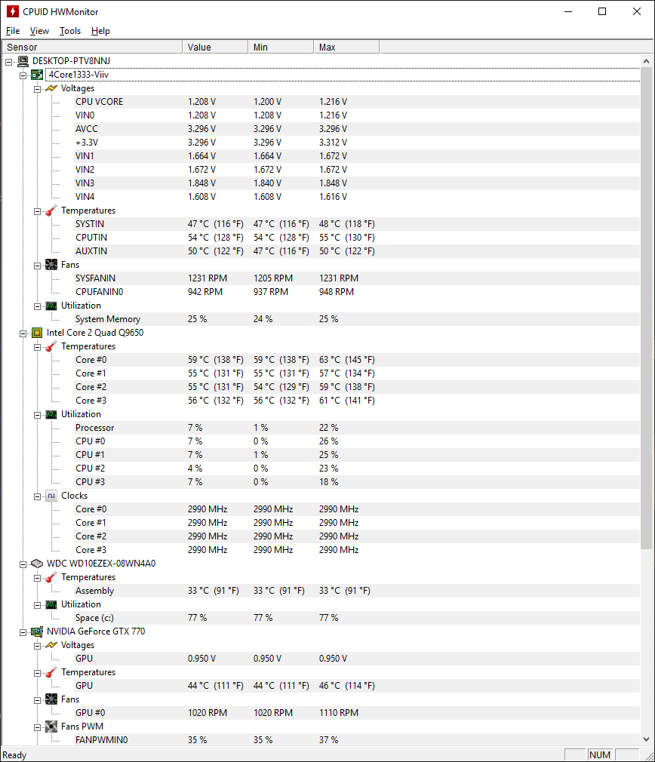This screenshot has height=762, width=655.
Task: Click the Voltages icon under 4Core1333-Viiv
Action: click(x=51, y=88)
